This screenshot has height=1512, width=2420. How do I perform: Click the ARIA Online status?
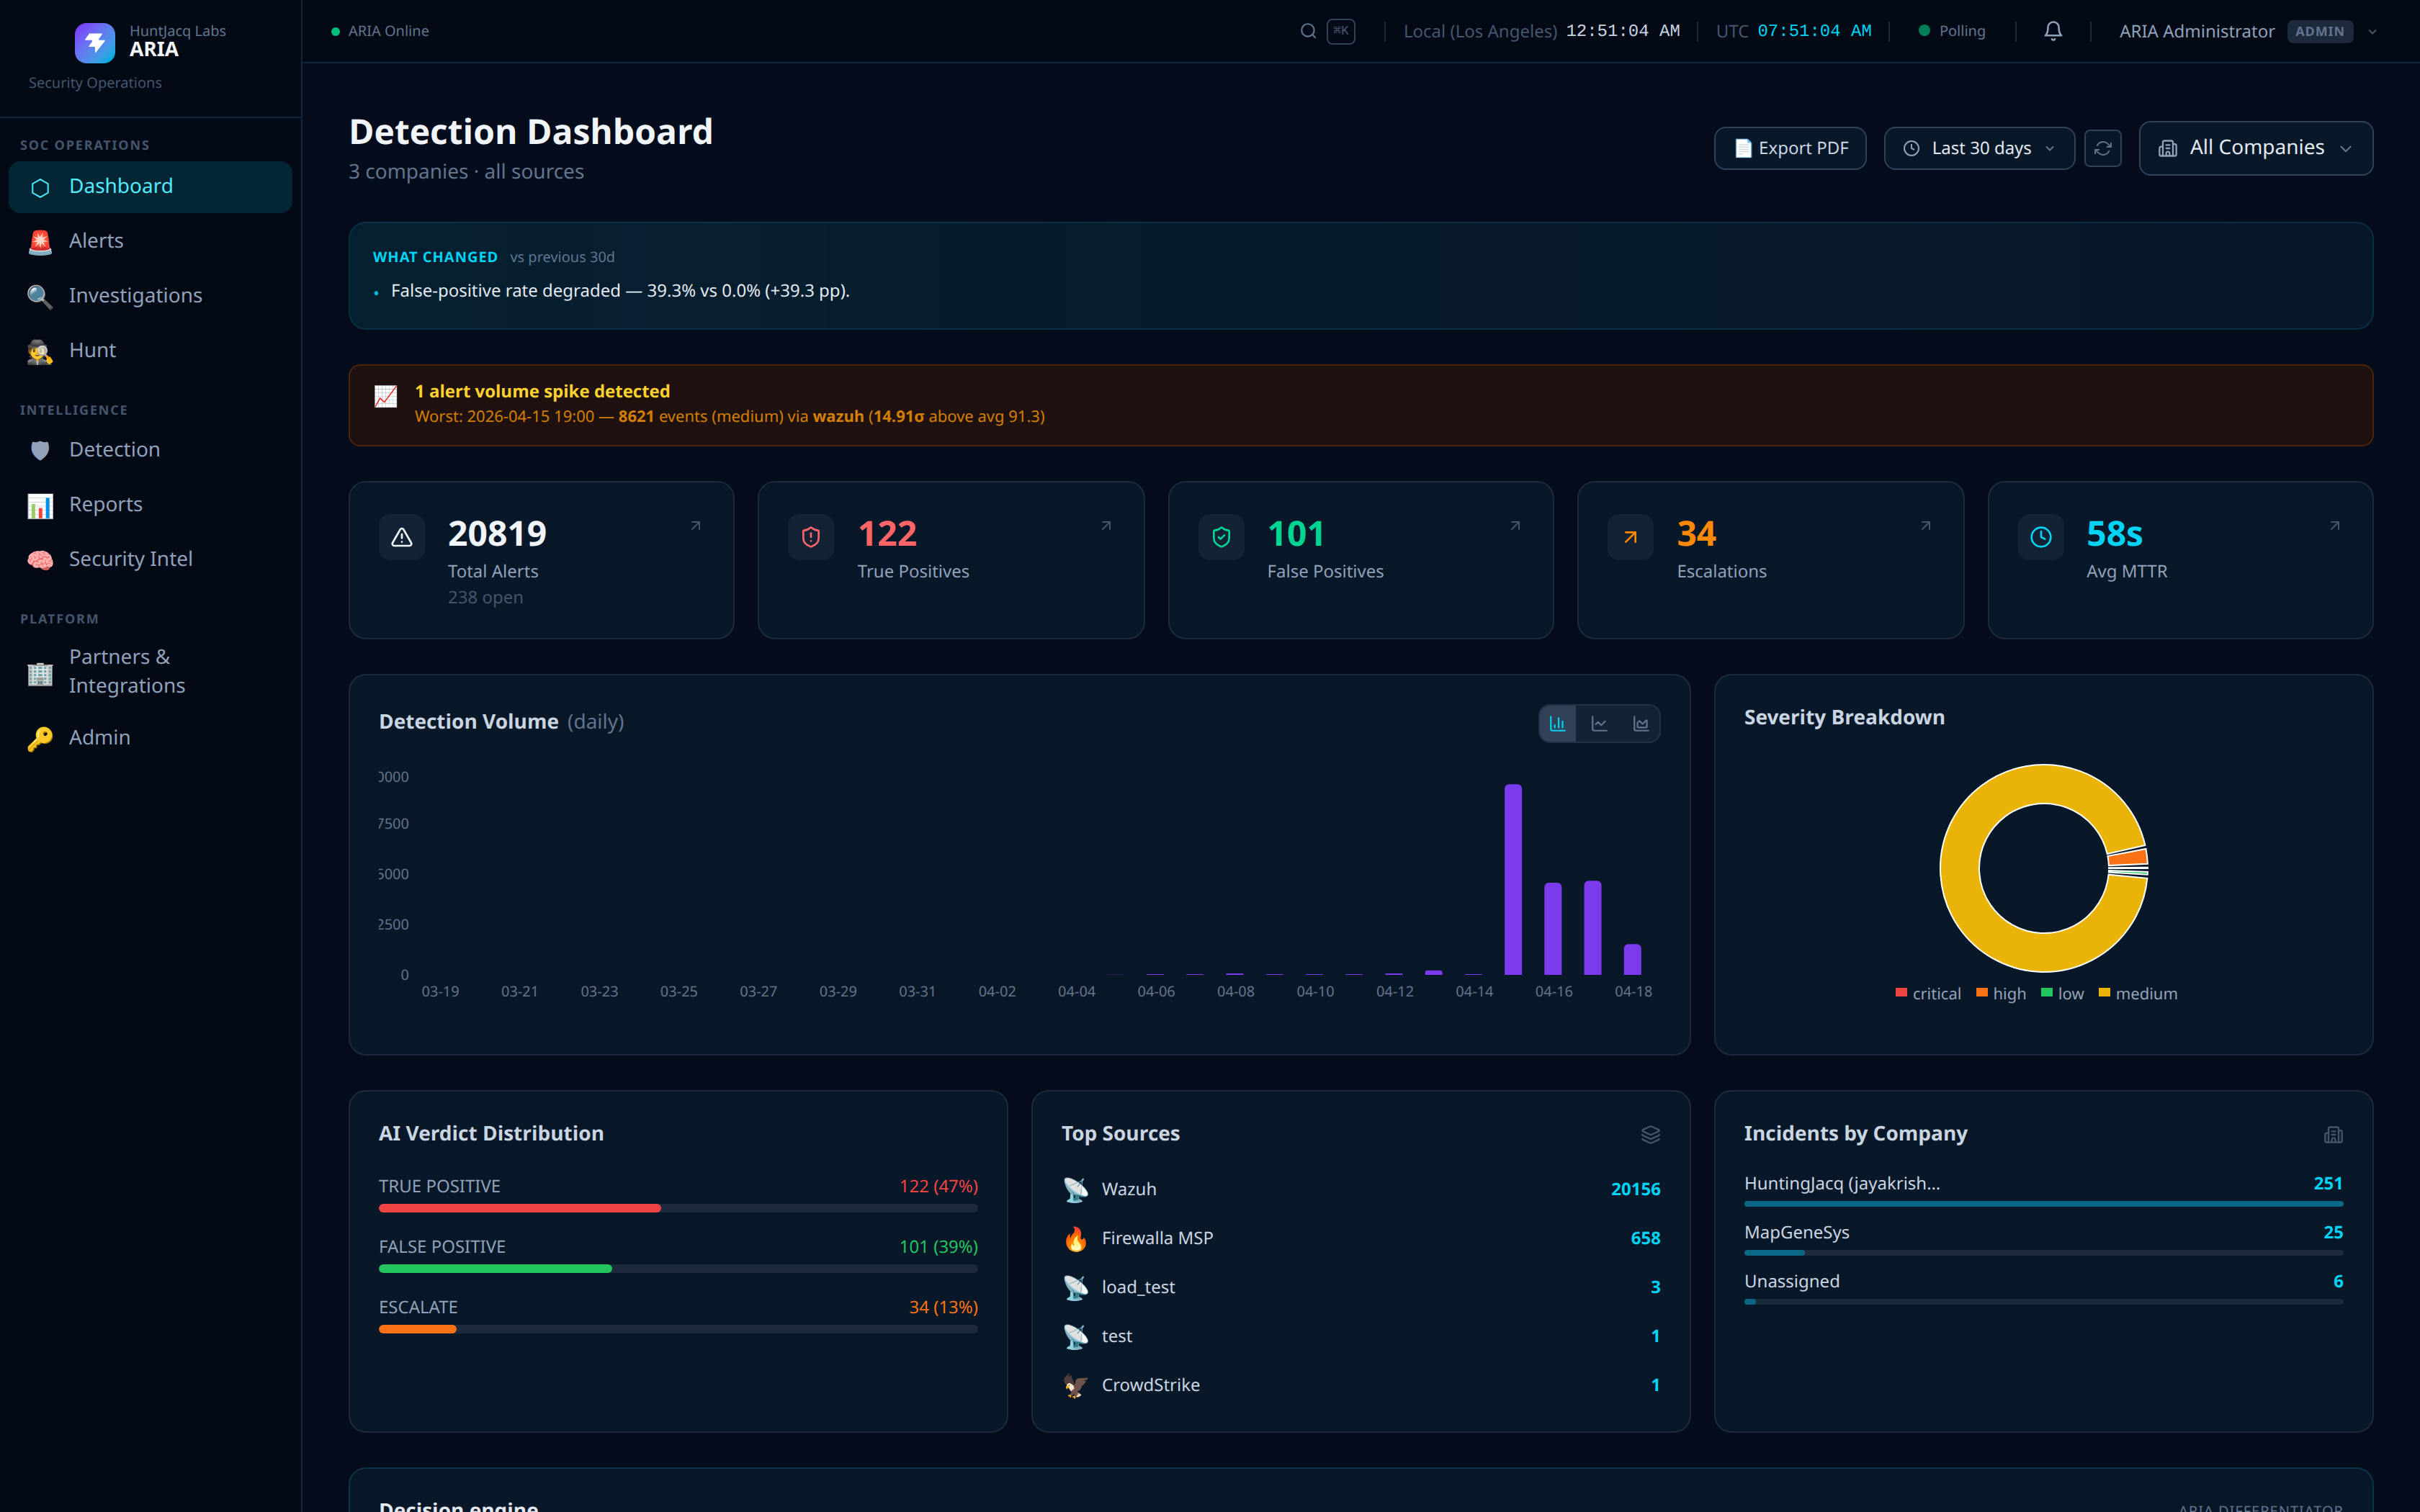380,31
